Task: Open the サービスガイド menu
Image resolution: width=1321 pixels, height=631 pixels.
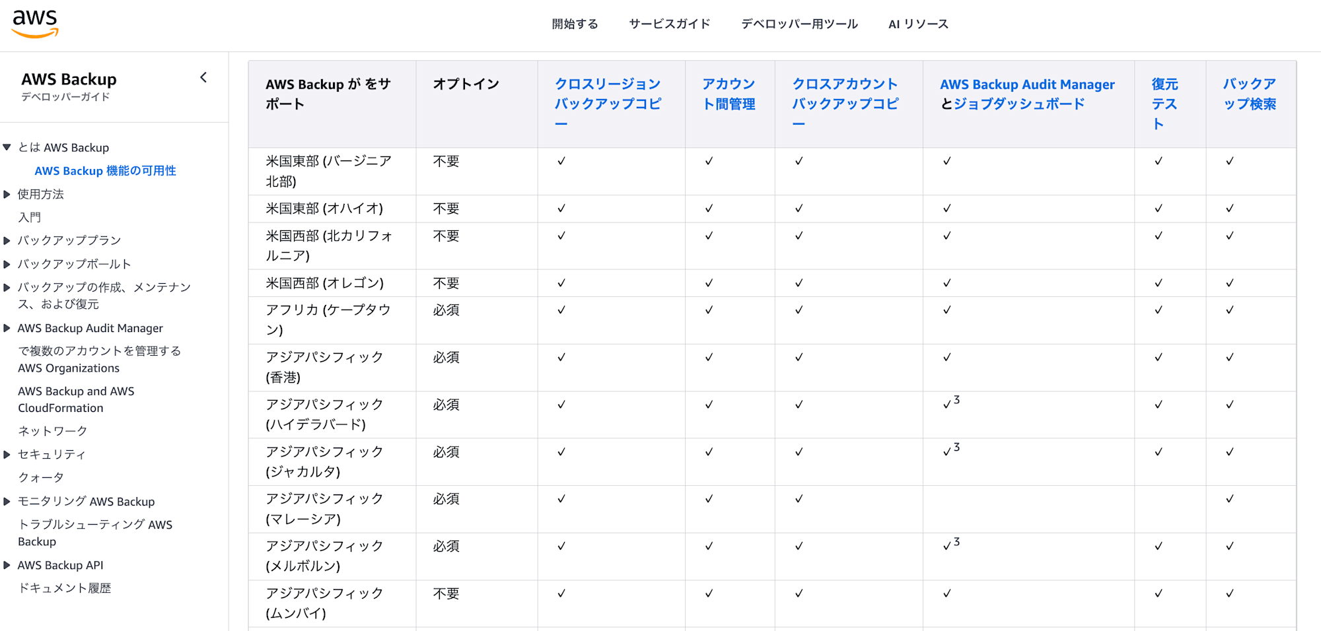Action: [669, 24]
